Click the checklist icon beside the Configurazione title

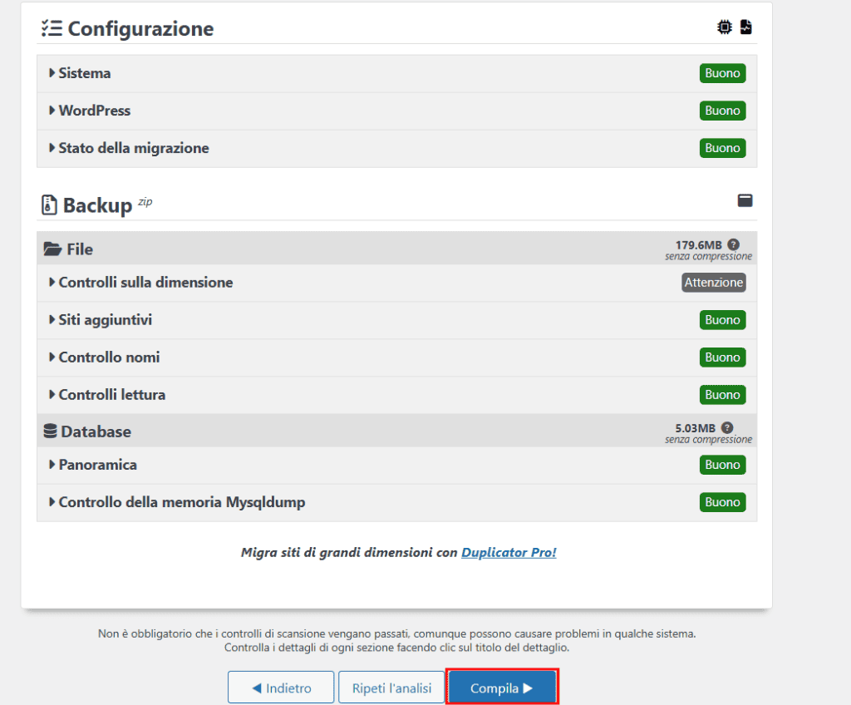point(52,27)
